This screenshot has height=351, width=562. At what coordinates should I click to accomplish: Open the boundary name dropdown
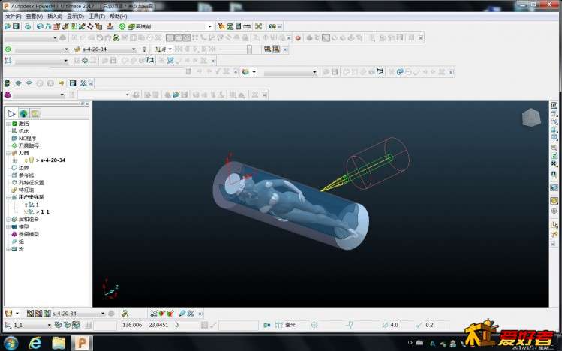65,61
